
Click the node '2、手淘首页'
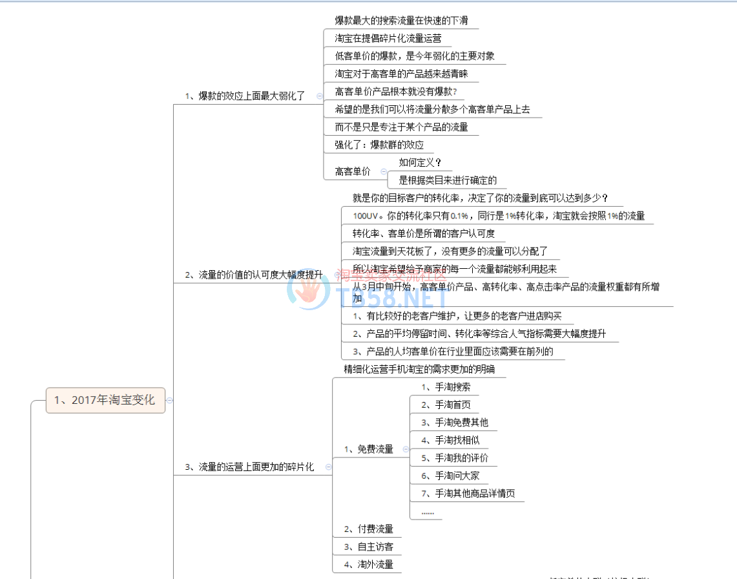point(446,405)
